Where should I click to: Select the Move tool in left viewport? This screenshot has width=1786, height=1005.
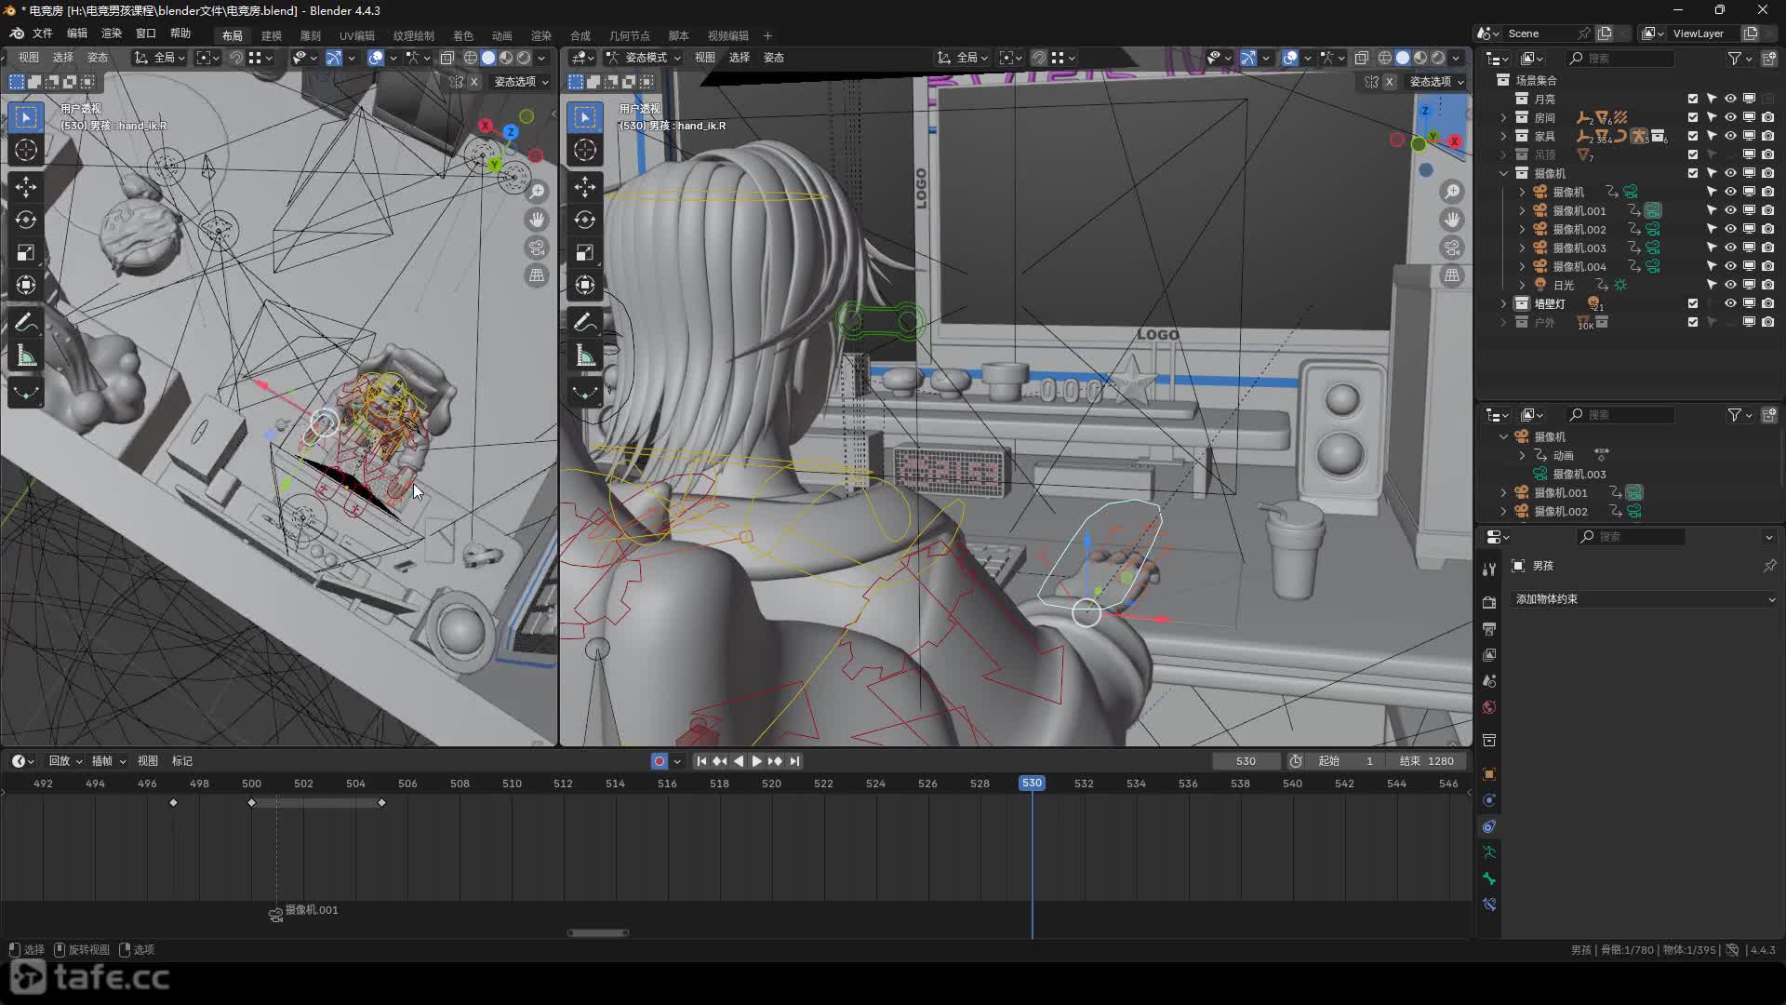(25, 187)
